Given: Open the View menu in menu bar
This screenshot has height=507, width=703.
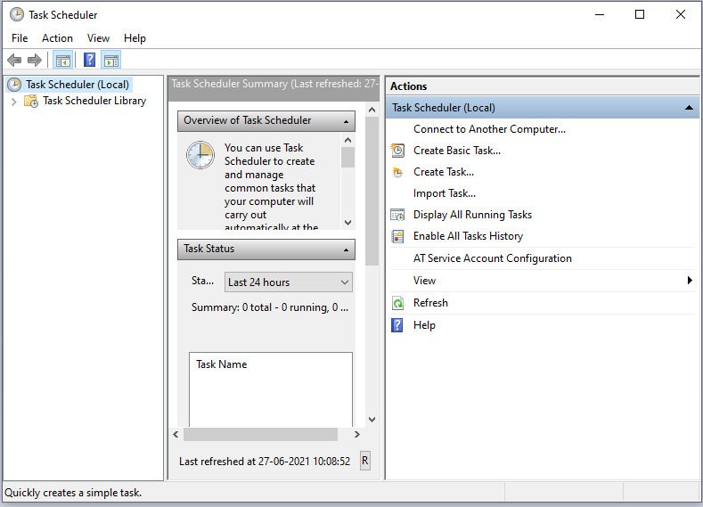Looking at the screenshot, I should (x=98, y=38).
